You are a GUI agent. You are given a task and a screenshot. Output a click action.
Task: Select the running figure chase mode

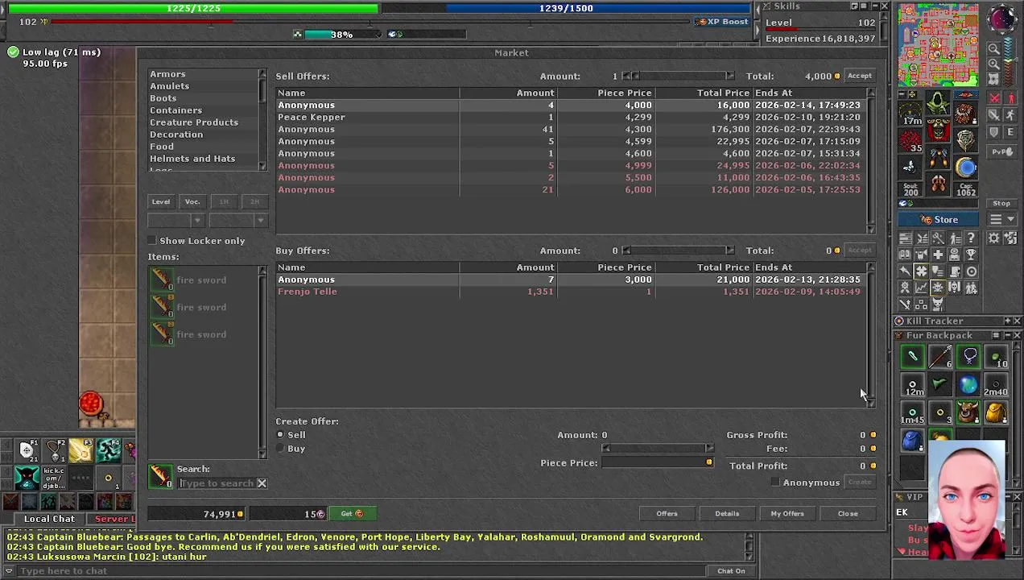(x=1010, y=115)
